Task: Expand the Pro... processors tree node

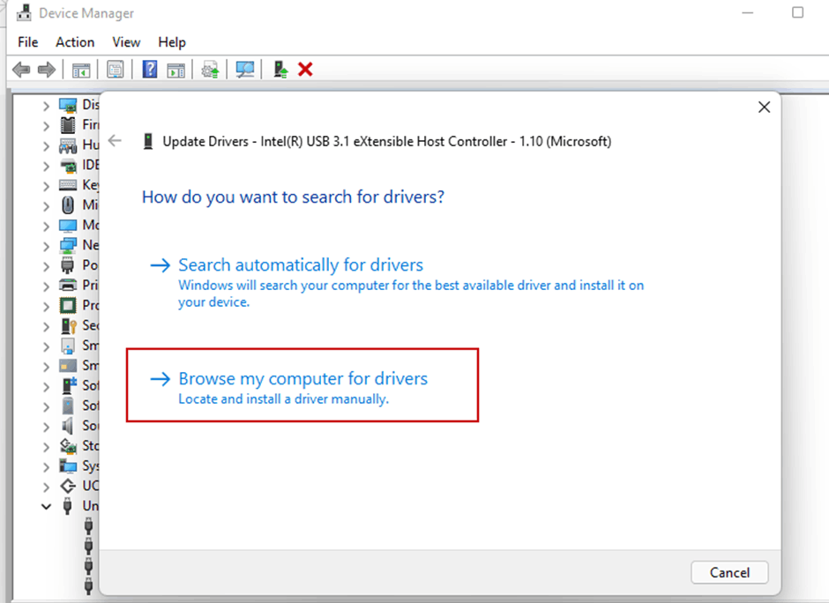Action: pyautogui.click(x=46, y=307)
